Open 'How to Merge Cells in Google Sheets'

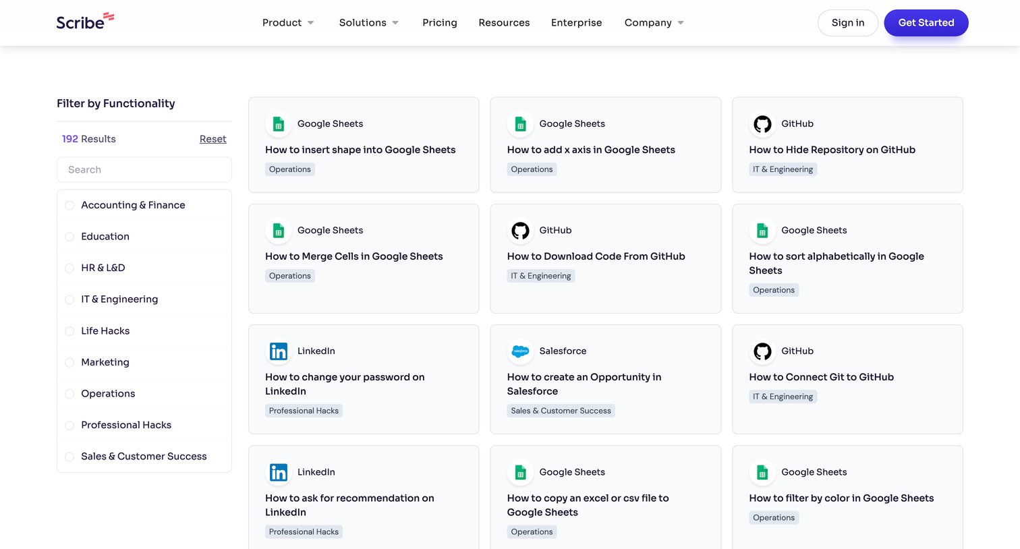point(354,256)
